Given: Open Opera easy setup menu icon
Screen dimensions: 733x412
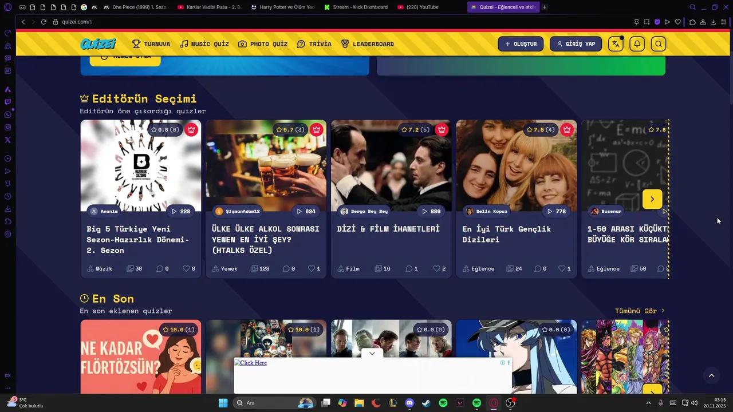Looking at the screenshot, I should pyautogui.click(x=724, y=22).
